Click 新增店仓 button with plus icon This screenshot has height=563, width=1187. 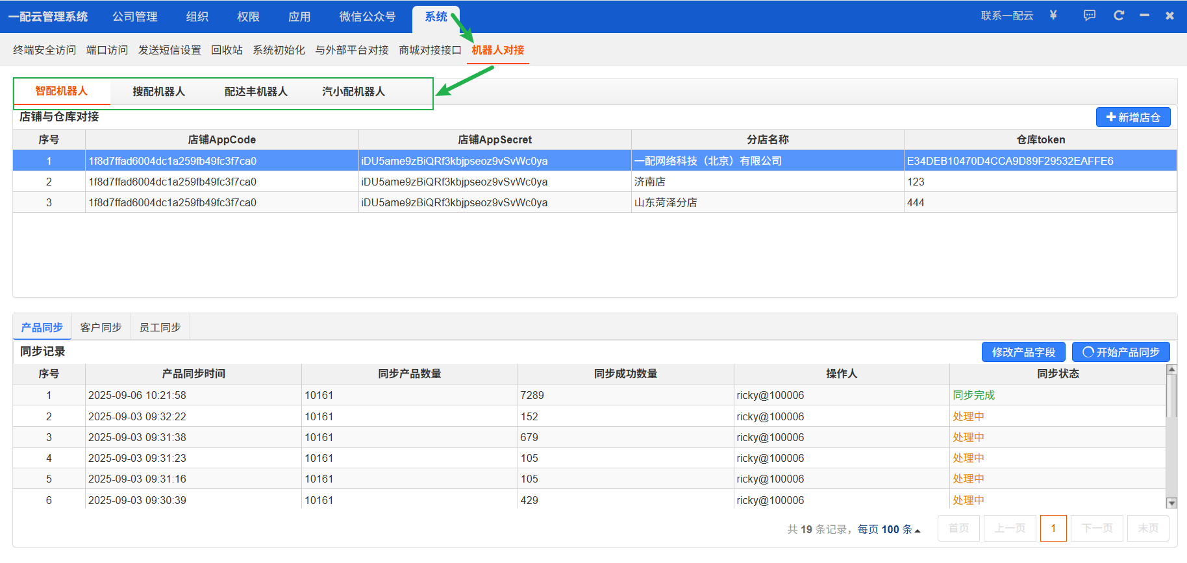[1133, 117]
